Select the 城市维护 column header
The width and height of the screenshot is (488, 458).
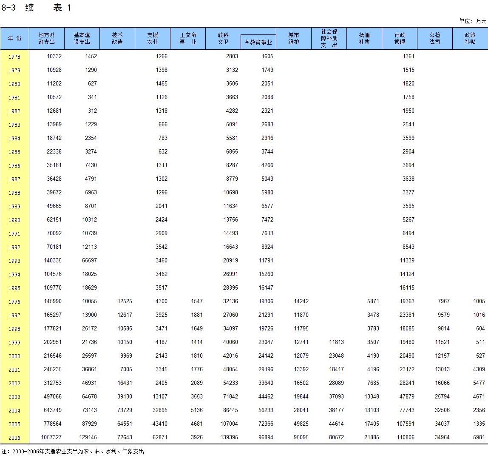(294, 38)
